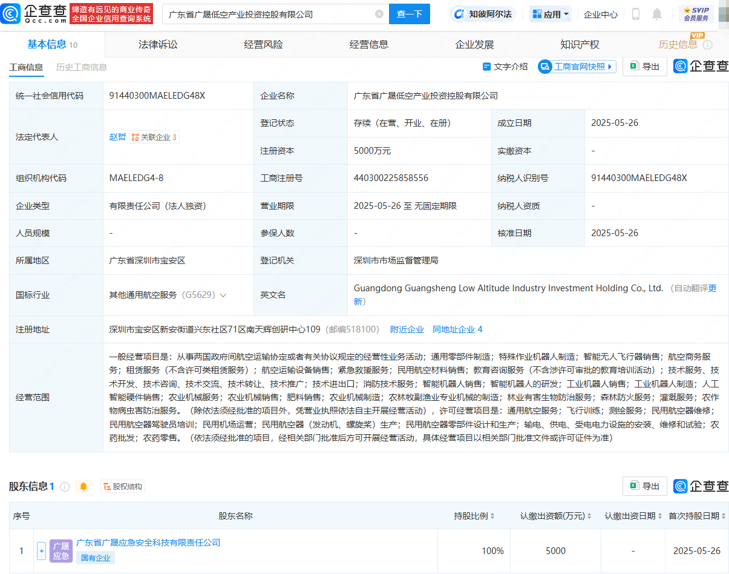Switch to 历史信息 tab
The width and height of the screenshot is (729, 574).
[x=678, y=44]
